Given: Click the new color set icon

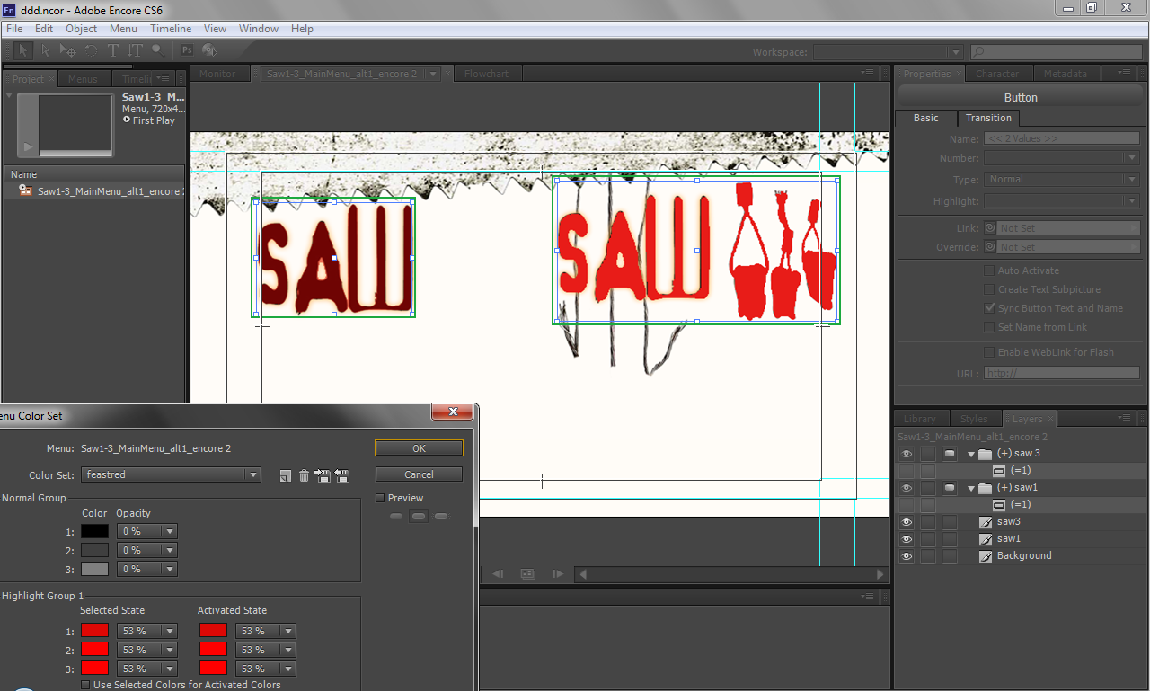Looking at the screenshot, I should (x=285, y=475).
